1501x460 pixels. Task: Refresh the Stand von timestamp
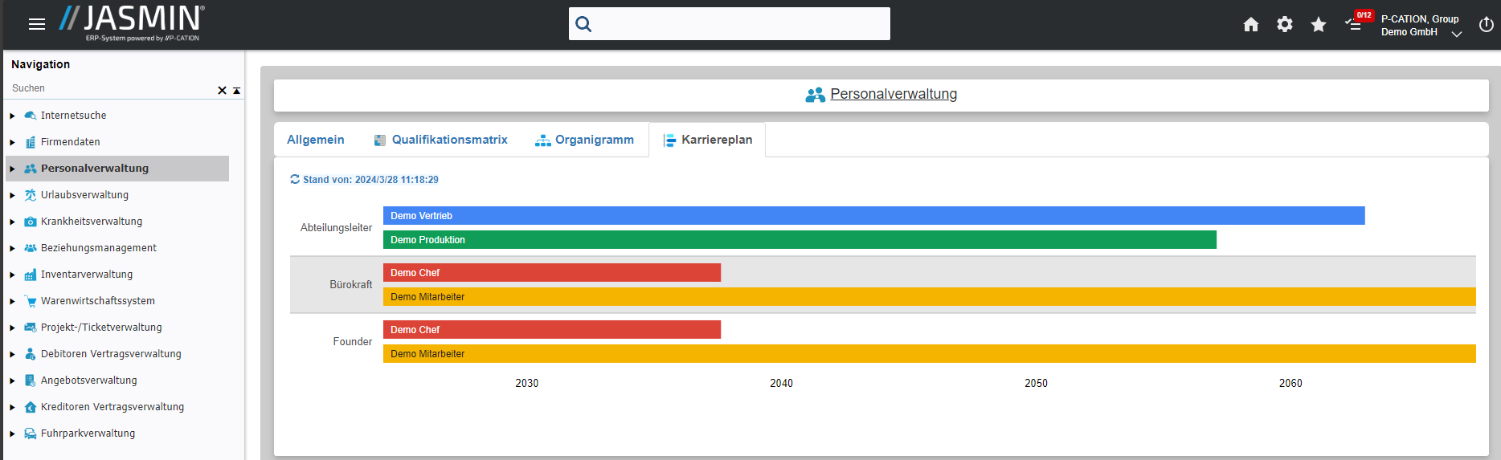tap(295, 180)
